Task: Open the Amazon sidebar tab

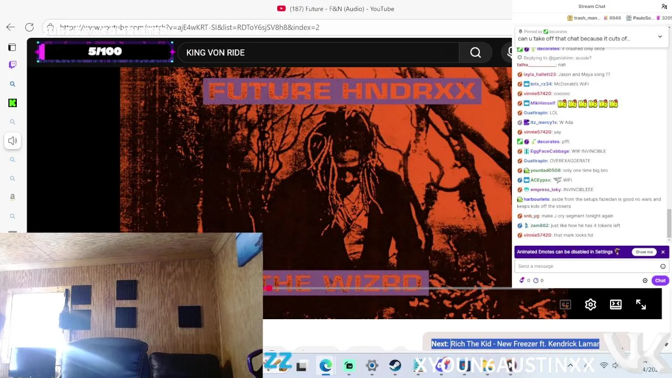Action: 13,197
